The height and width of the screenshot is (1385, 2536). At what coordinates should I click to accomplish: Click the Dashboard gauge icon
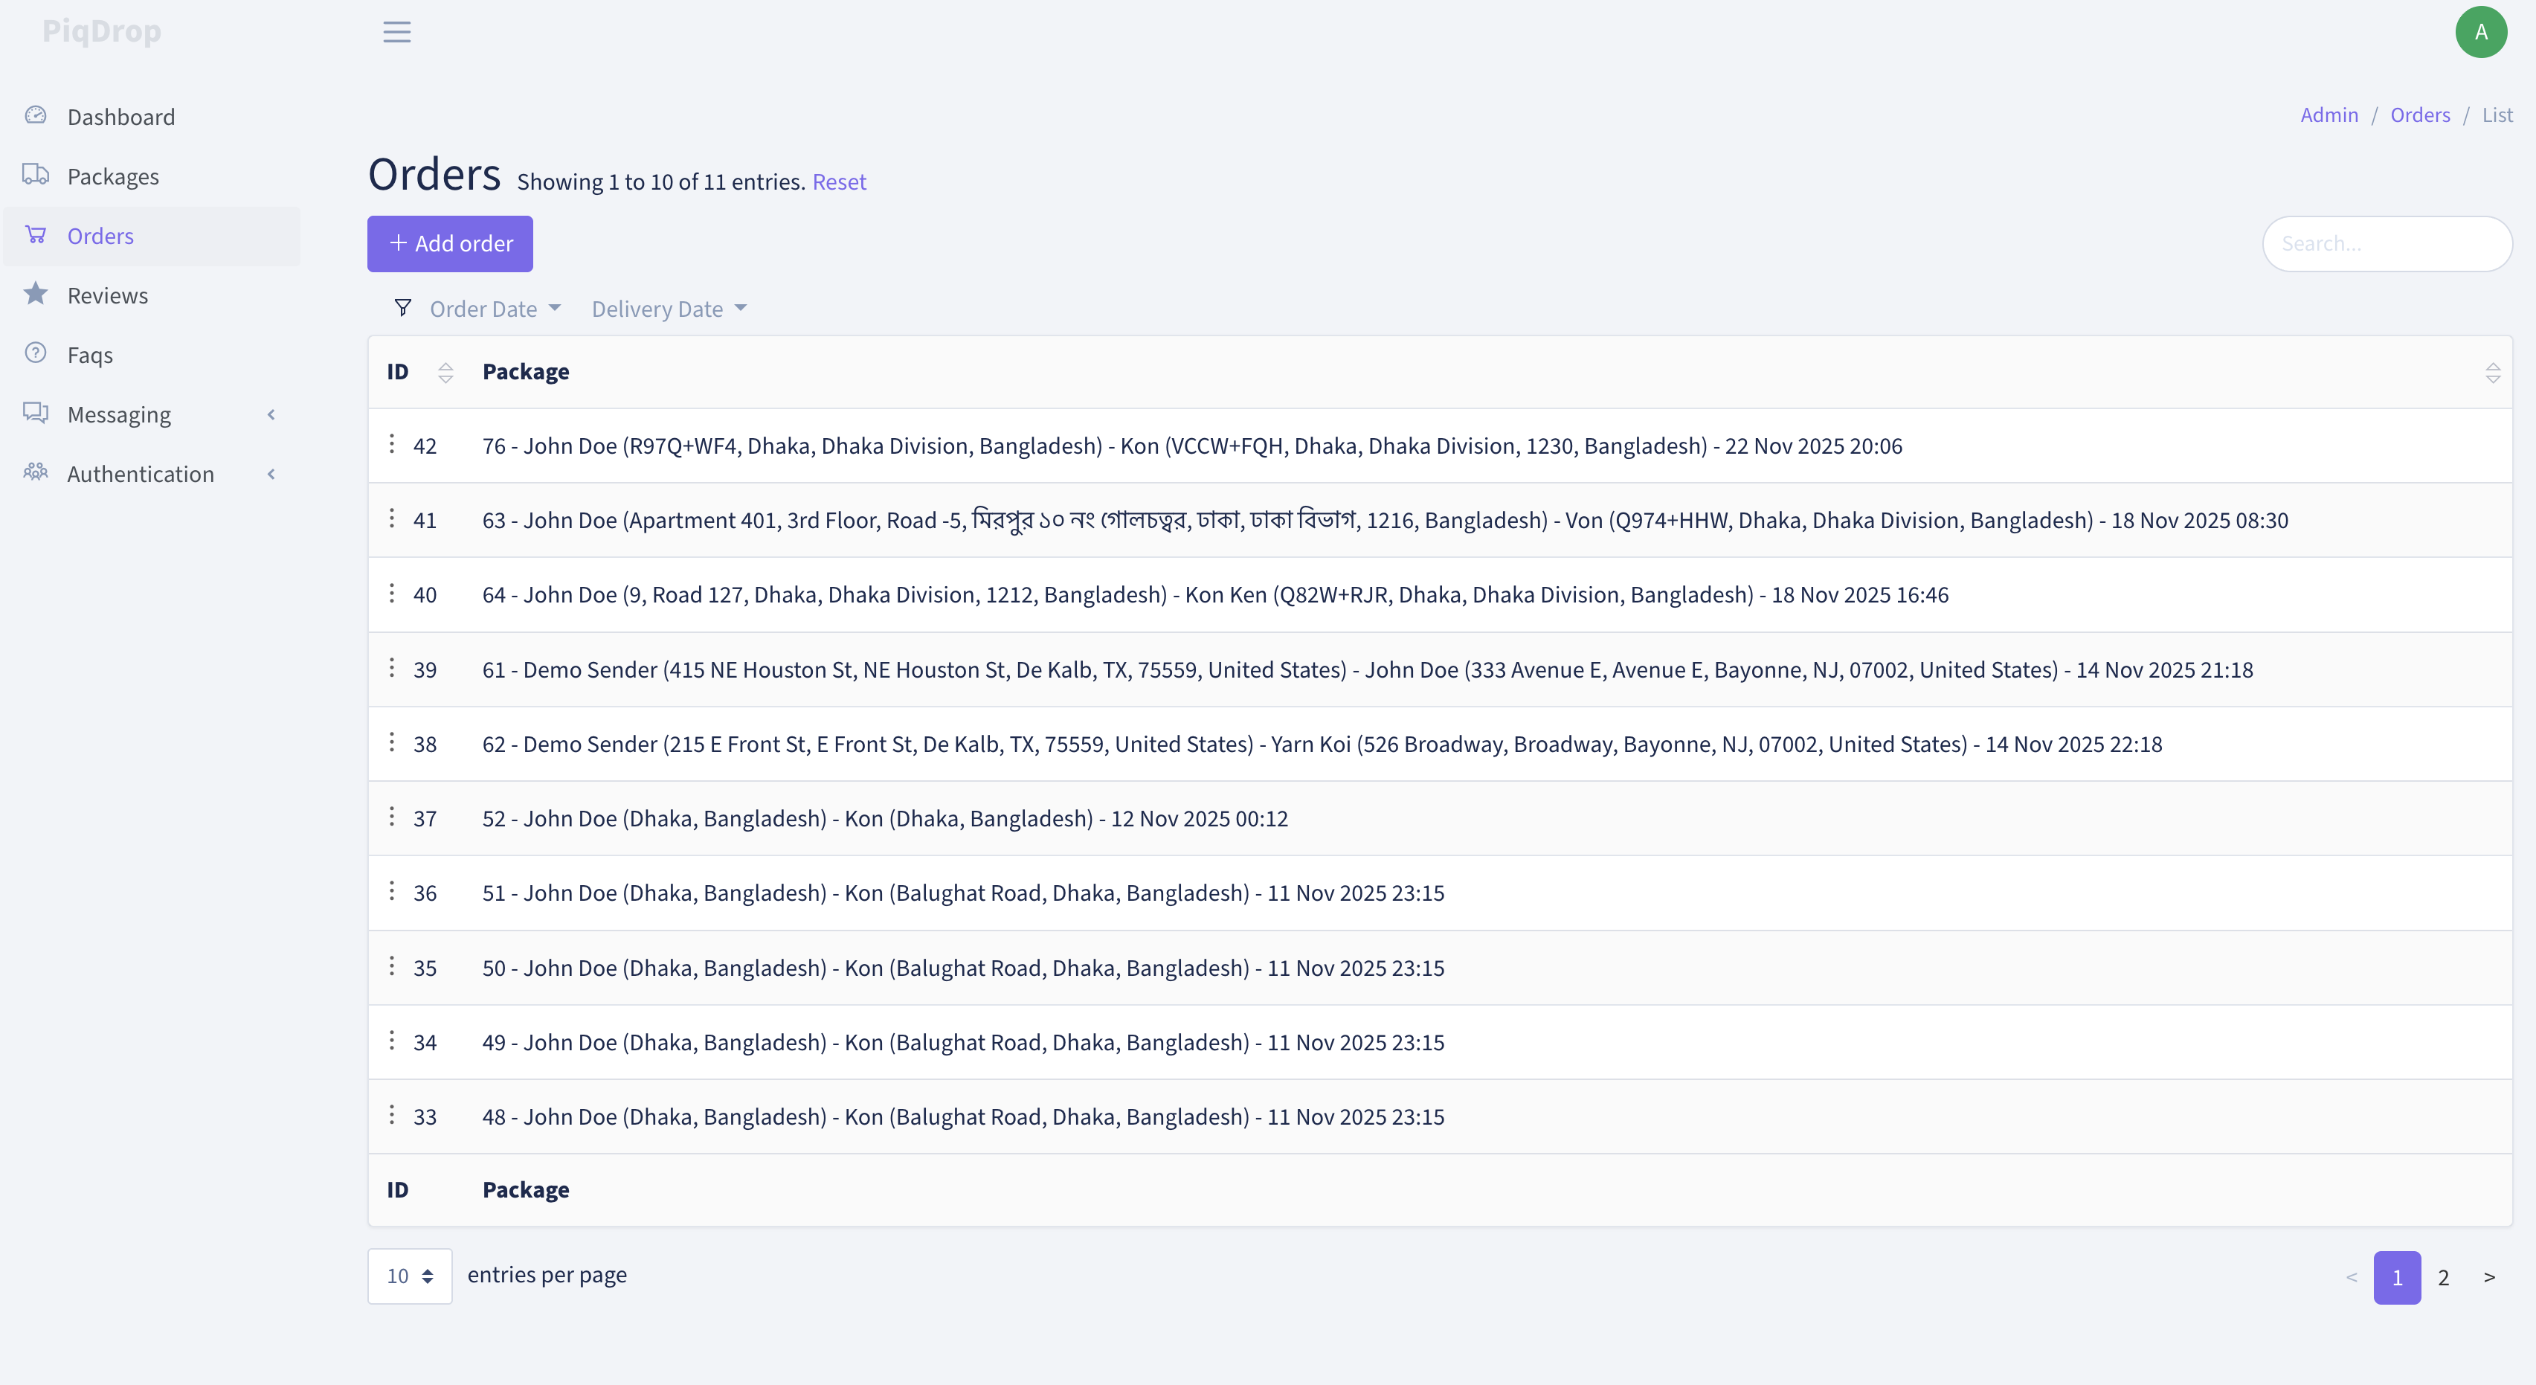click(36, 115)
